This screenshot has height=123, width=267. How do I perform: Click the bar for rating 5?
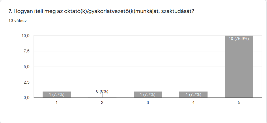[x=239, y=67]
